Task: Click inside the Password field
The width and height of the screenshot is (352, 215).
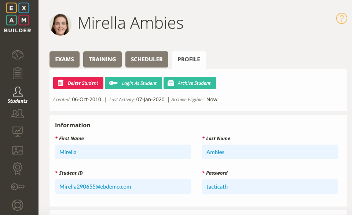Action: 270,186
